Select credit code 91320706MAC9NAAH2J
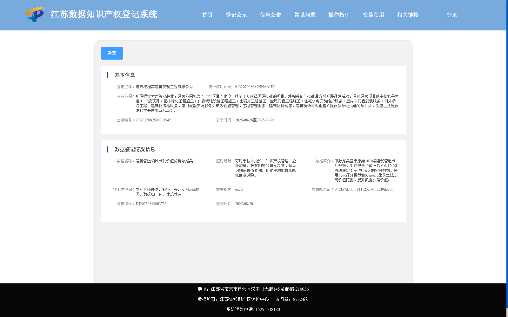 point(255,87)
